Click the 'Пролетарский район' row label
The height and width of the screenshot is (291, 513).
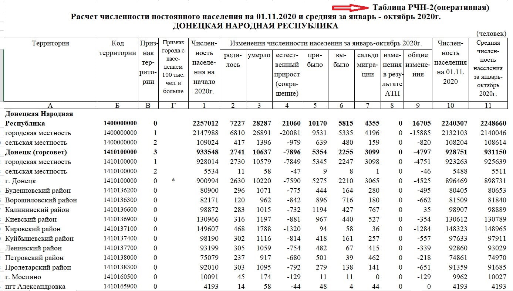[x=38, y=267]
